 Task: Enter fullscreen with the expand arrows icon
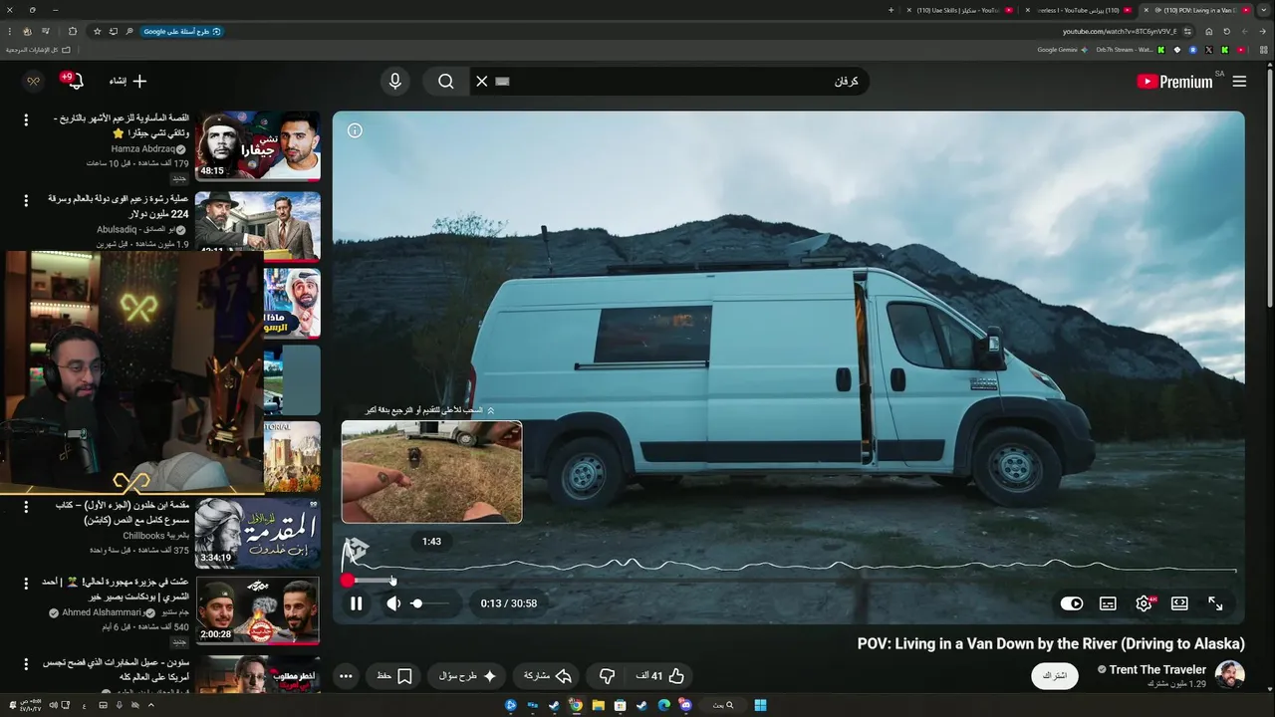[1215, 603]
